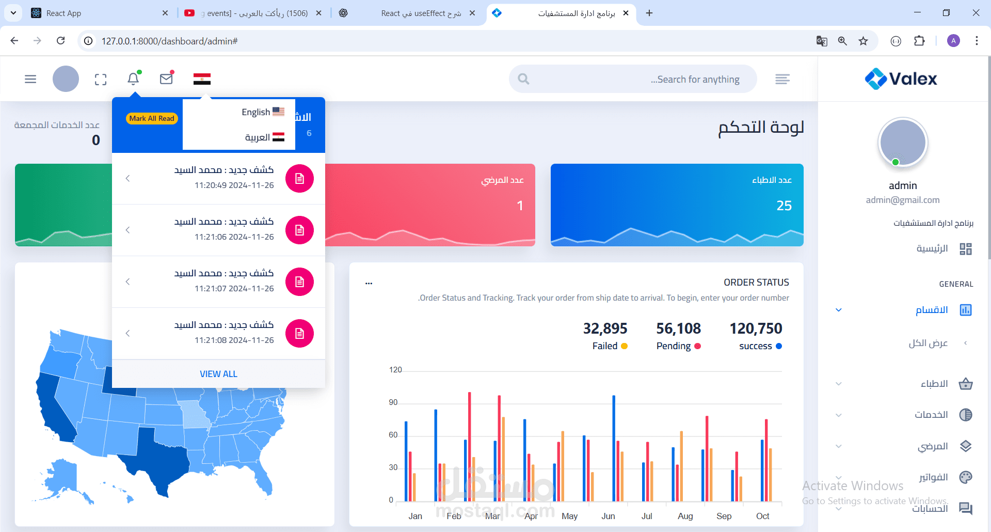Viewport: 991px width, 532px height.
Task: Open الفواتير sidebar menu
Action: tap(903, 477)
